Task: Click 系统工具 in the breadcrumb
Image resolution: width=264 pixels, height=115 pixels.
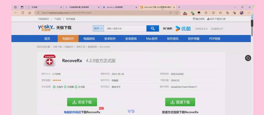Action: click(81, 47)
